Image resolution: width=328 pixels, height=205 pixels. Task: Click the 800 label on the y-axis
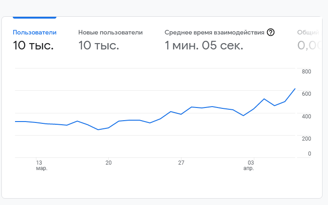306,72
